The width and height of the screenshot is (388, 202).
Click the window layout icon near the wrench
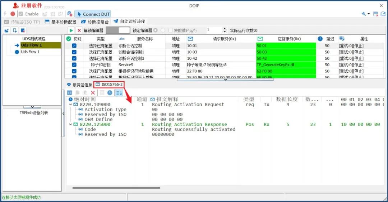[376, 14]
